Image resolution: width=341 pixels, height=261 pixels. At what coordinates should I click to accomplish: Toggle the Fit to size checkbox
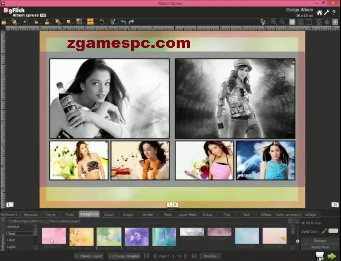tap(303, 223)
